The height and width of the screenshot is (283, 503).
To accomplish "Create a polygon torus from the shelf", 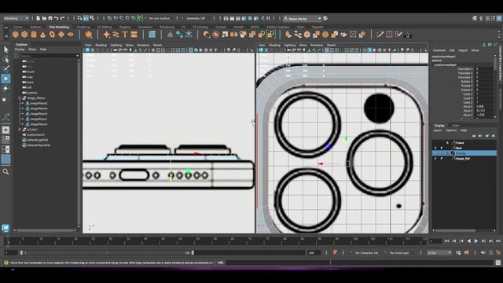I will [52, 35].
